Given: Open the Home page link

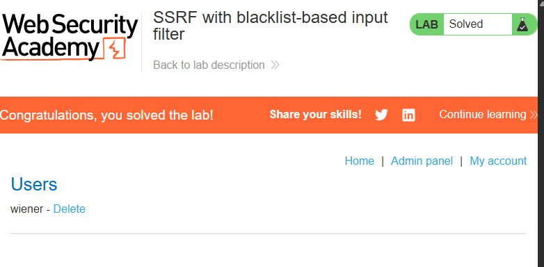Looking at the screenshot, I should [360, 161].
